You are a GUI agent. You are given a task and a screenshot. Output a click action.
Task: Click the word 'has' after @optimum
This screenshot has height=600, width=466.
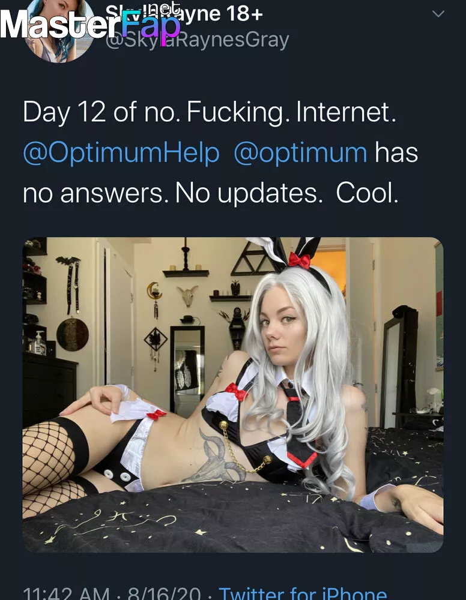click(396, 152)
